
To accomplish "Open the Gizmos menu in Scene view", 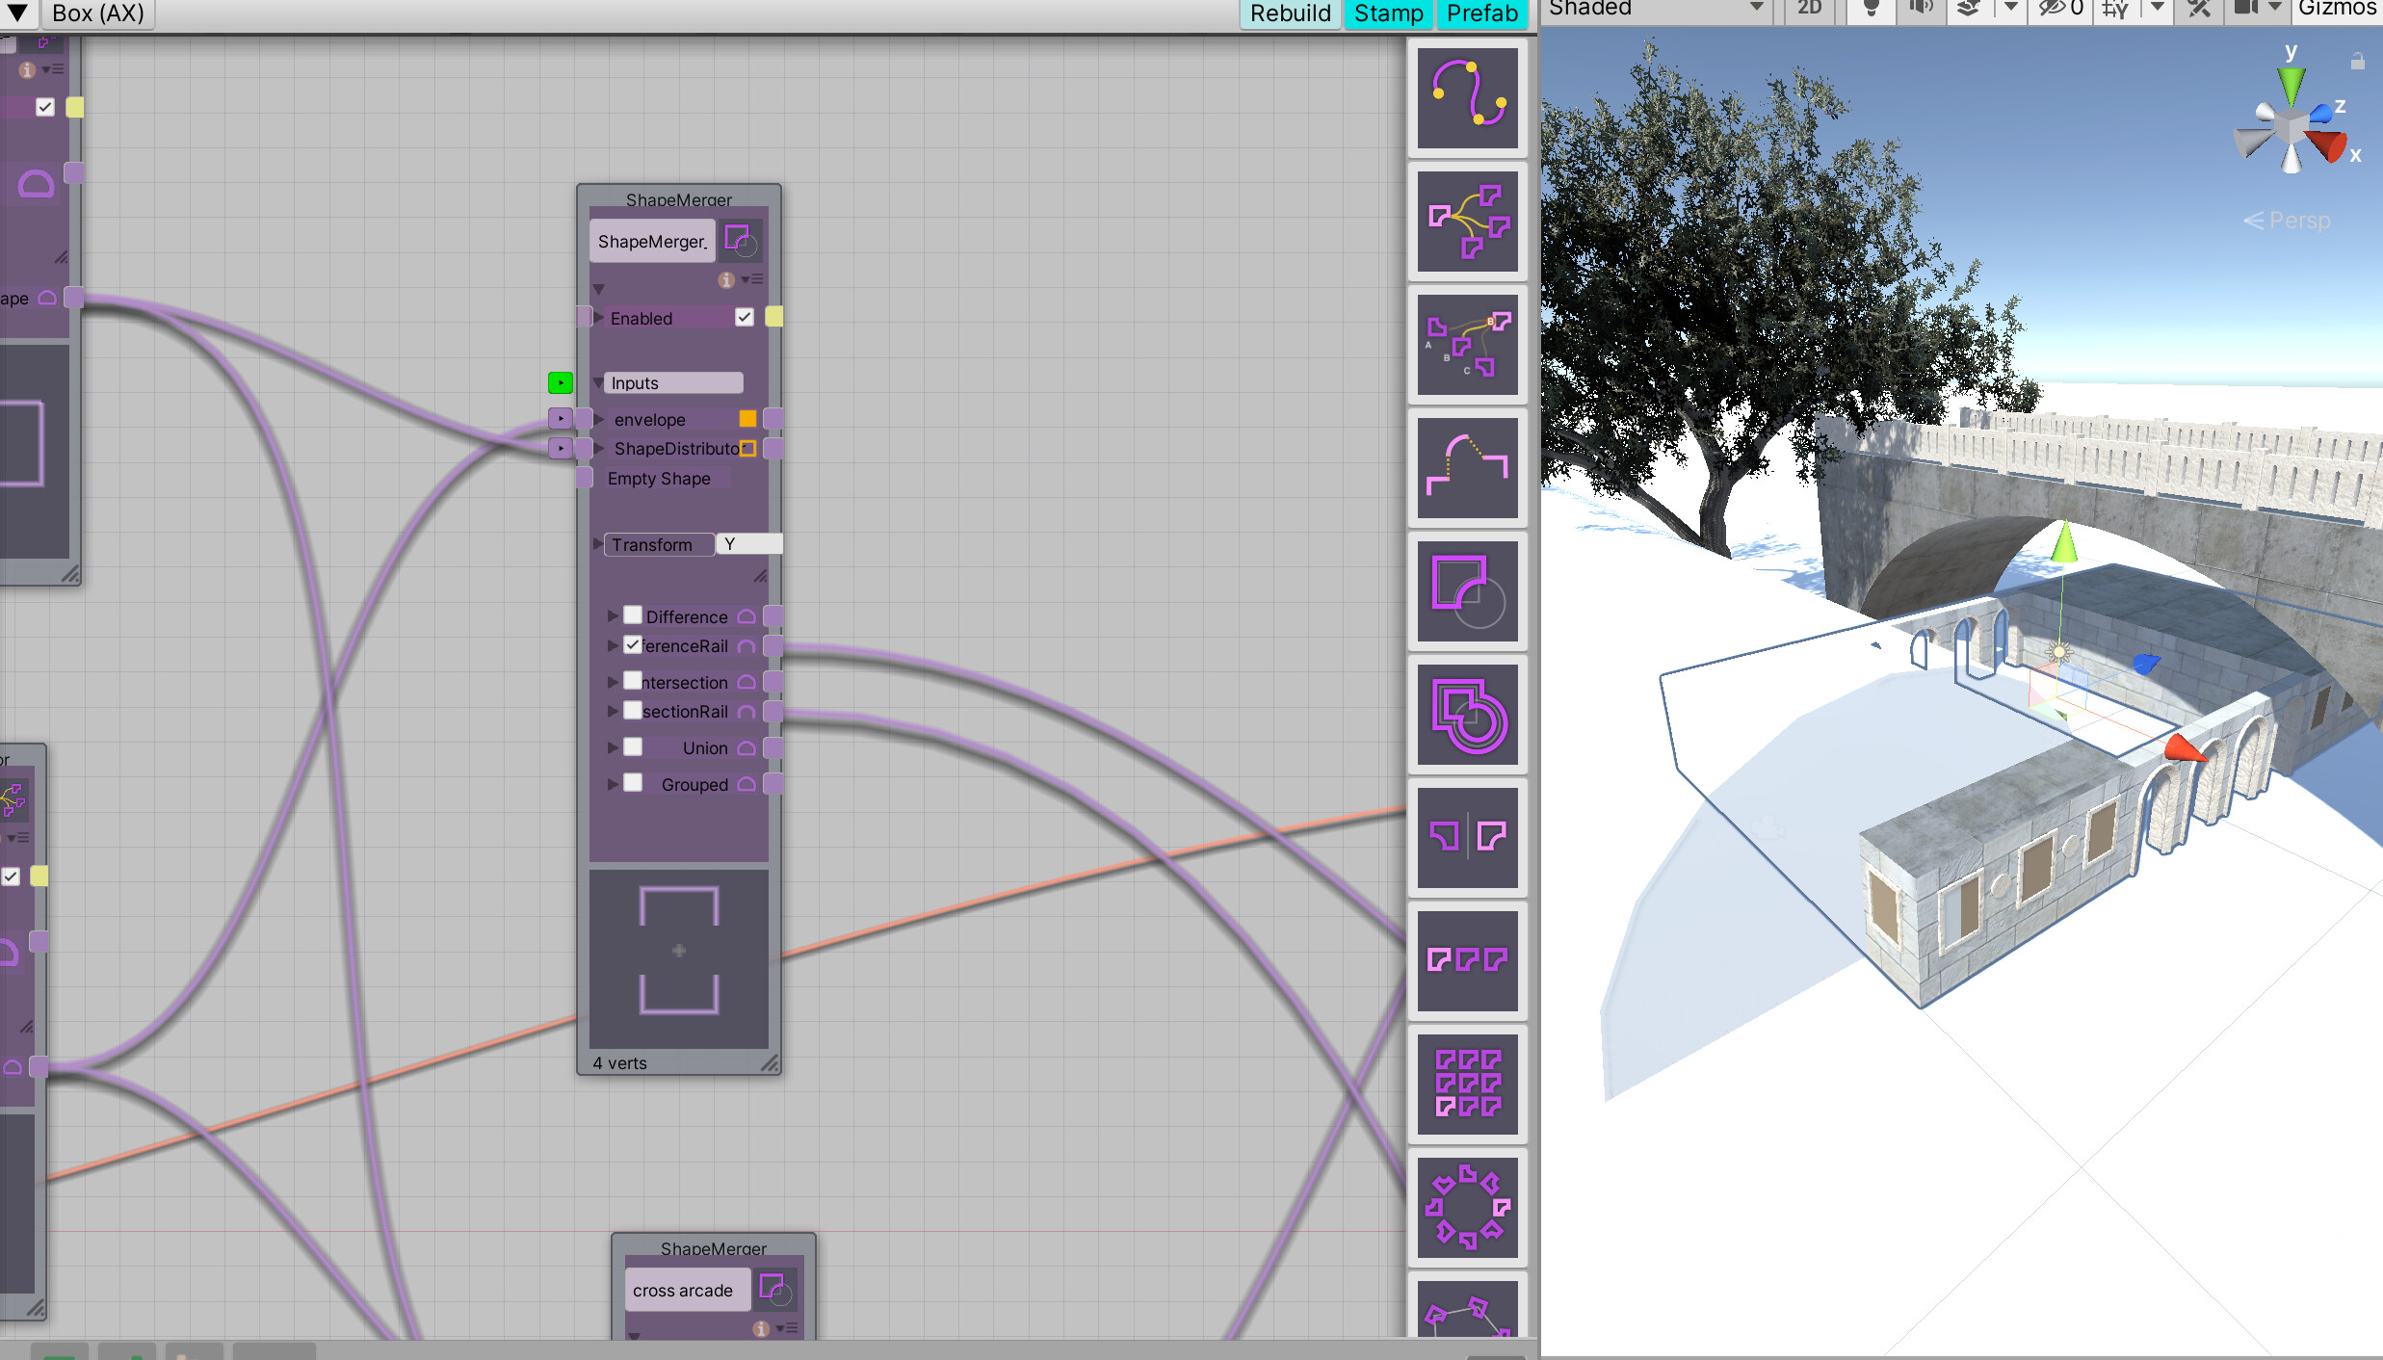I will click(2337, 9).
